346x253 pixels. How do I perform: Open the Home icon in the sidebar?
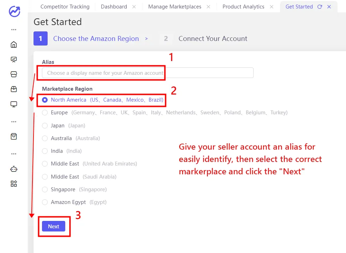pos(13,44)
